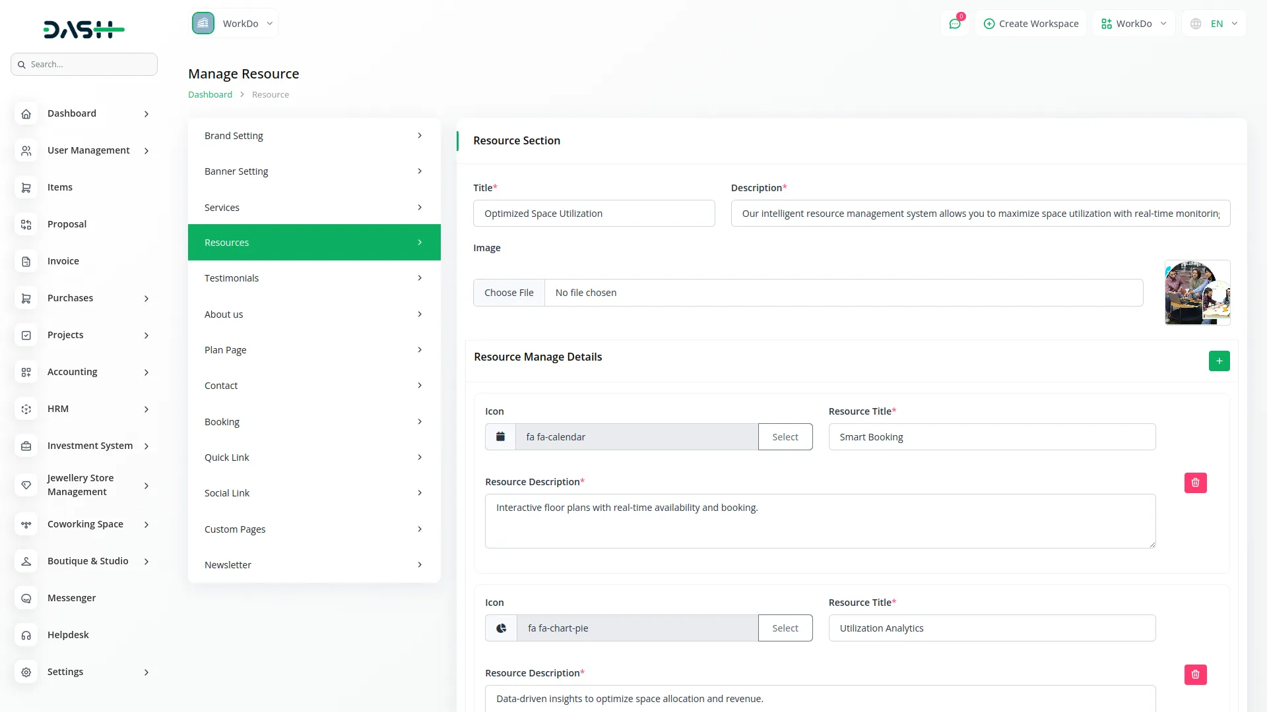Click the Coworking Space sidebar icon
Image resolution: width=1267 pixels, height=712 pixels.
[x=26, y=524]
